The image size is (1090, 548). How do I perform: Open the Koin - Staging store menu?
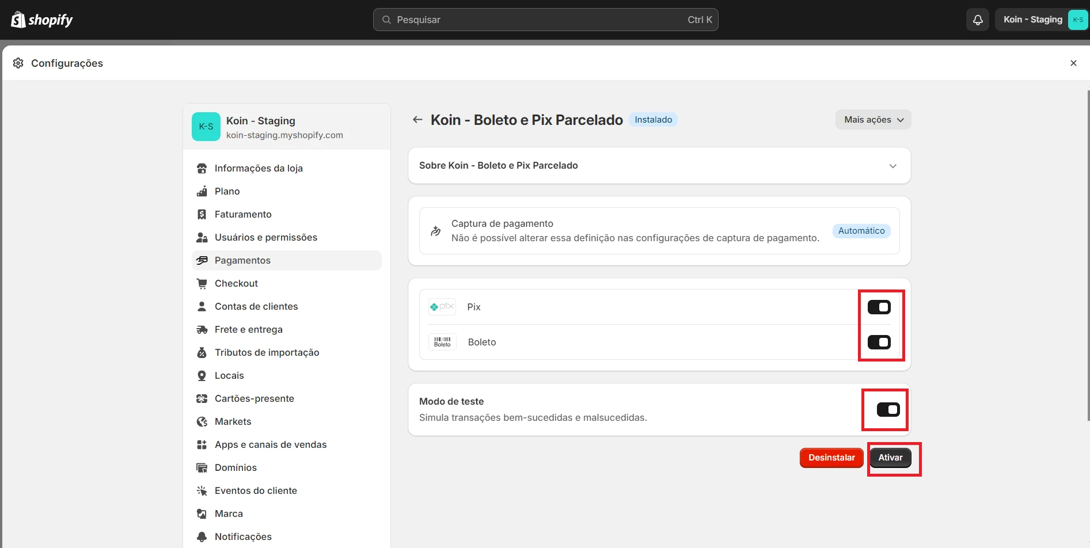pos(1042,20)
